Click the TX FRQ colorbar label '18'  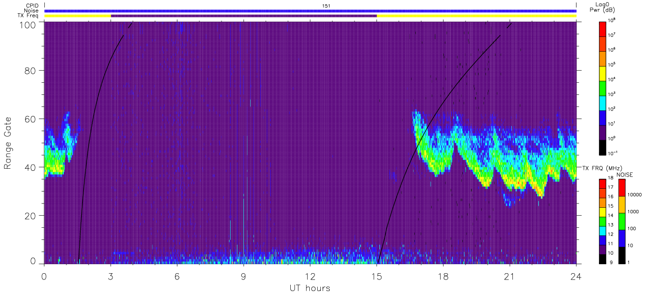[611, 178]
